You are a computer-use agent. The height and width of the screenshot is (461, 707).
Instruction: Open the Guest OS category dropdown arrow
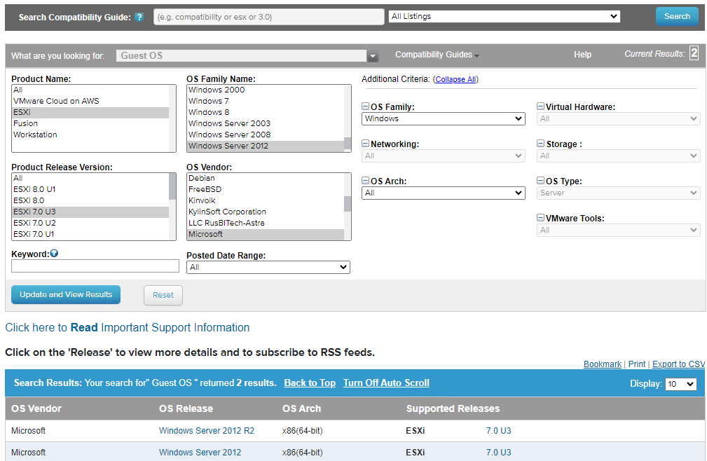[x=373, y=56]
